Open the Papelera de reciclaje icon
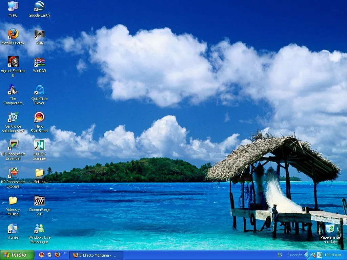The image size is (347, 260). pyautogui.click(x=329, y=229)
